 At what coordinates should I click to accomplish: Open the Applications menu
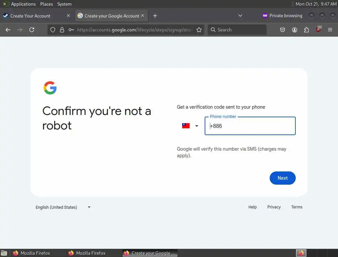click(23, 4)
